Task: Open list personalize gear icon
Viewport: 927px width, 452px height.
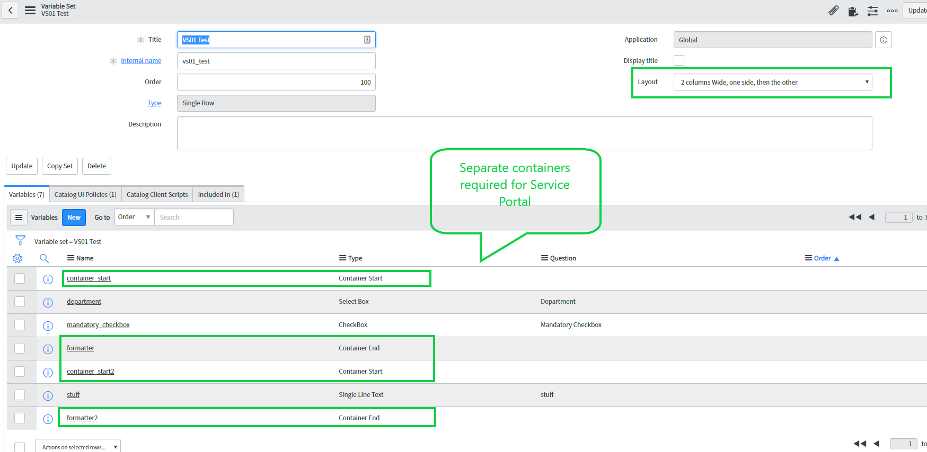Action: (17, 258)
